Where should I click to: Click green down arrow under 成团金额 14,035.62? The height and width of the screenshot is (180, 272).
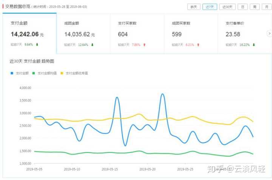92,45
